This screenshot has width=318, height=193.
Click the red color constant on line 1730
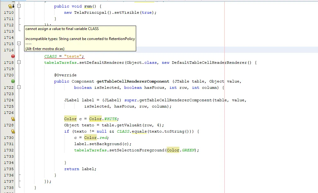103,138
